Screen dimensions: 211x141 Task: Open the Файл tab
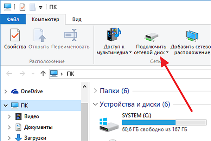coord(13,19)
